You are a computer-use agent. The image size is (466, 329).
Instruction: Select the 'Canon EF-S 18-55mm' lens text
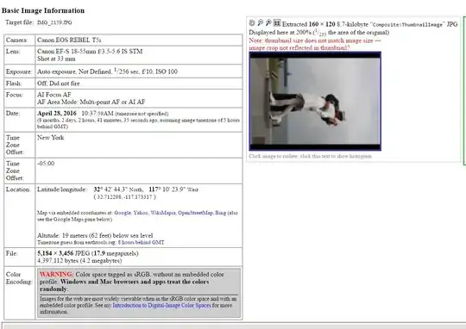pos(65,52)
